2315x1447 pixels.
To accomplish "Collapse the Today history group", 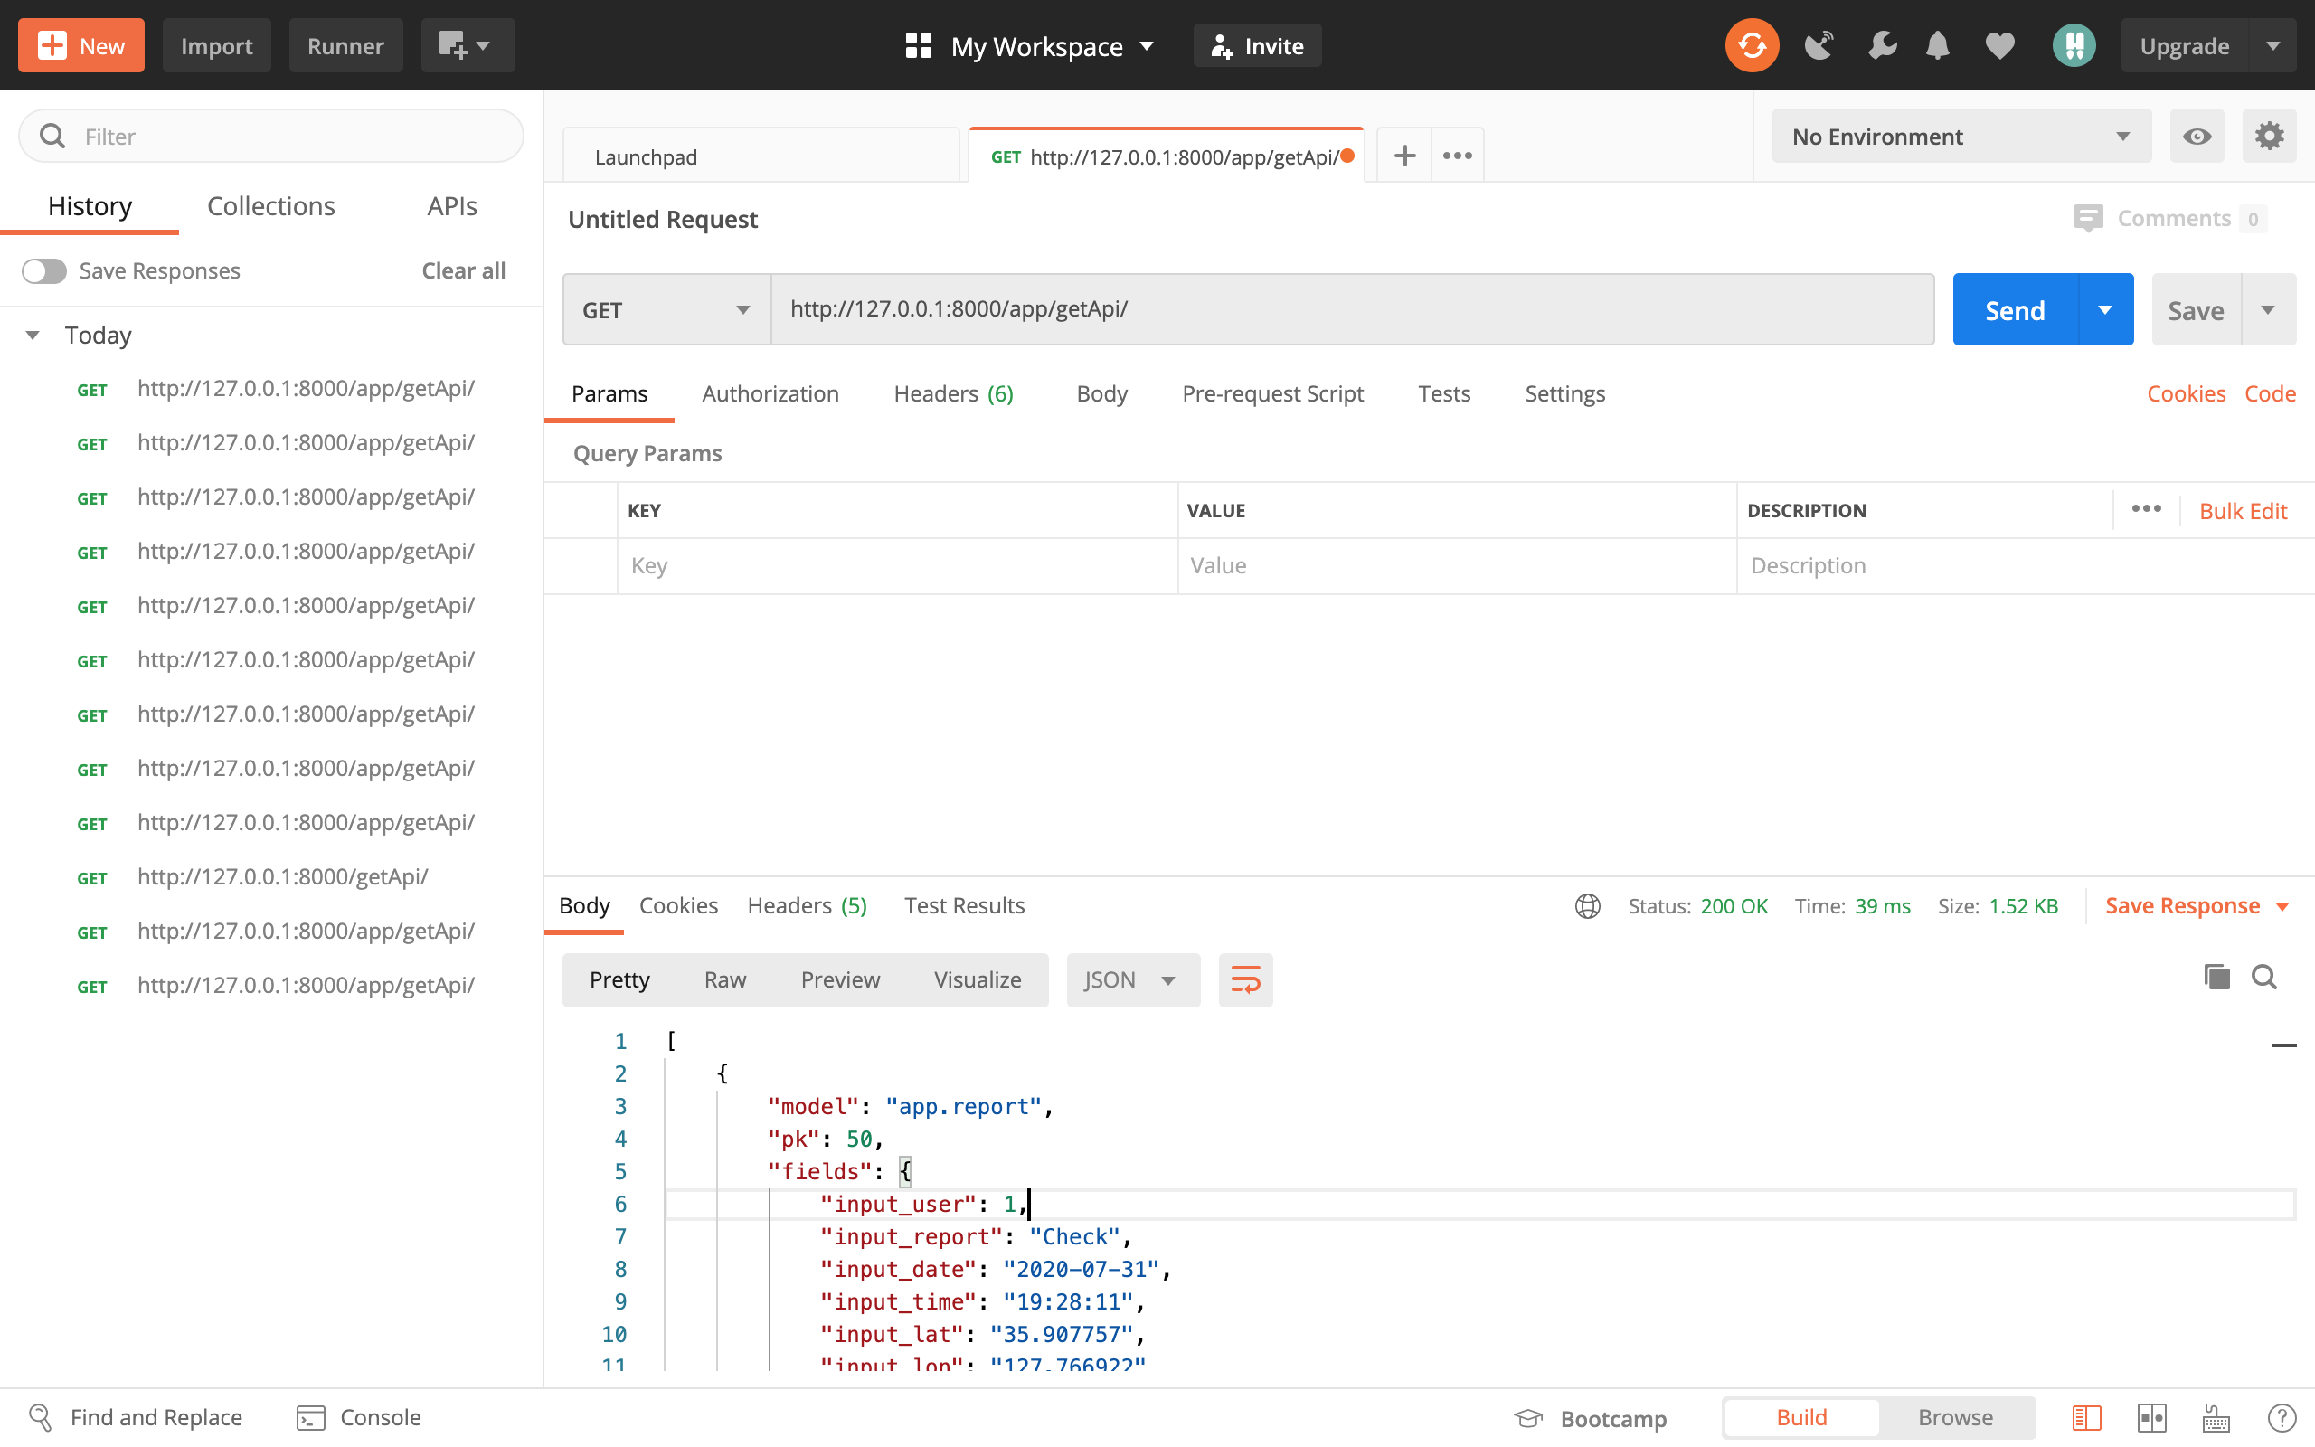I will coord(33,335).
